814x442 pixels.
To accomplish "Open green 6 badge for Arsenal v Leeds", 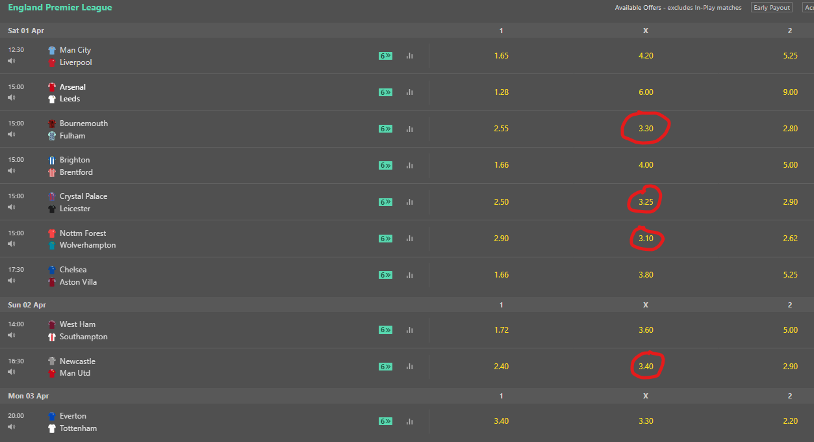I will (x=386, y=92).
